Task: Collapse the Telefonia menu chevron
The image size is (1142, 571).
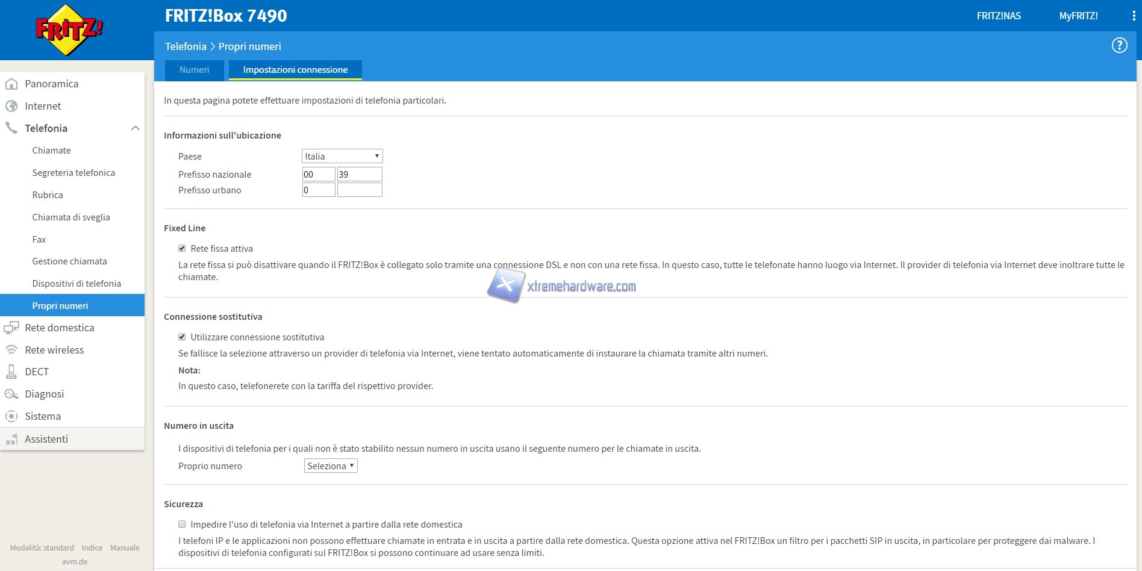Action: (136, 128)
